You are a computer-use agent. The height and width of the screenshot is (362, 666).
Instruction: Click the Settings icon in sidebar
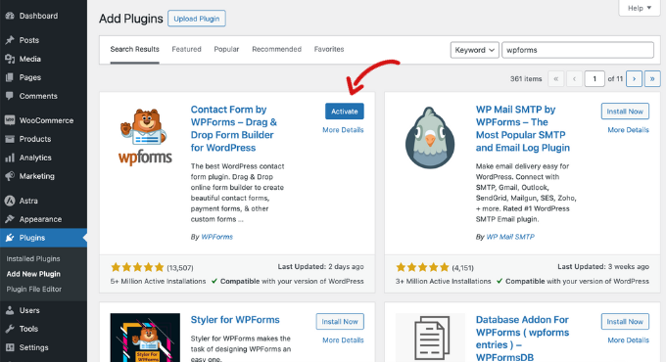10,347
